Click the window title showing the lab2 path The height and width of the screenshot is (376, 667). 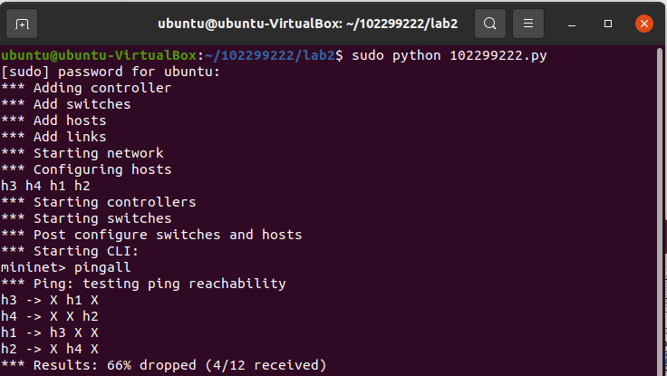pyautogui.click(x=314, y=24)
